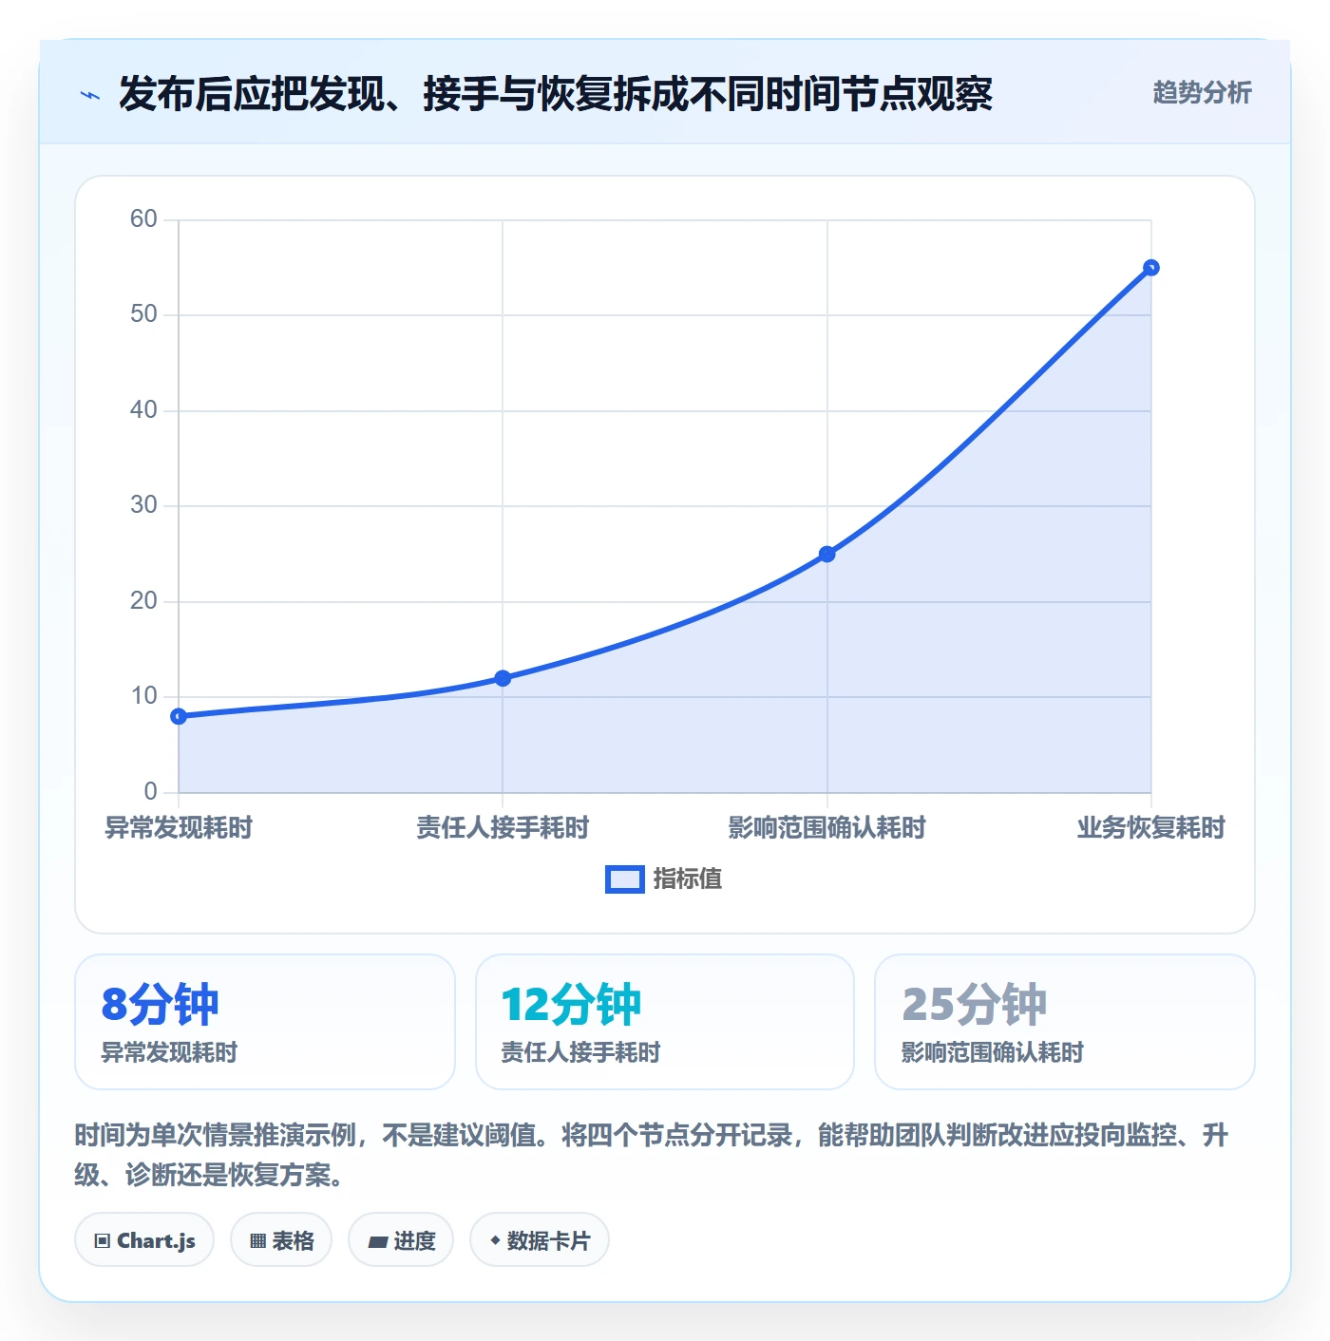Select data point for 影响范围确认耗时
Image resolution: width=1330 pixels, height=1341 pixels.
click(826, 554)
